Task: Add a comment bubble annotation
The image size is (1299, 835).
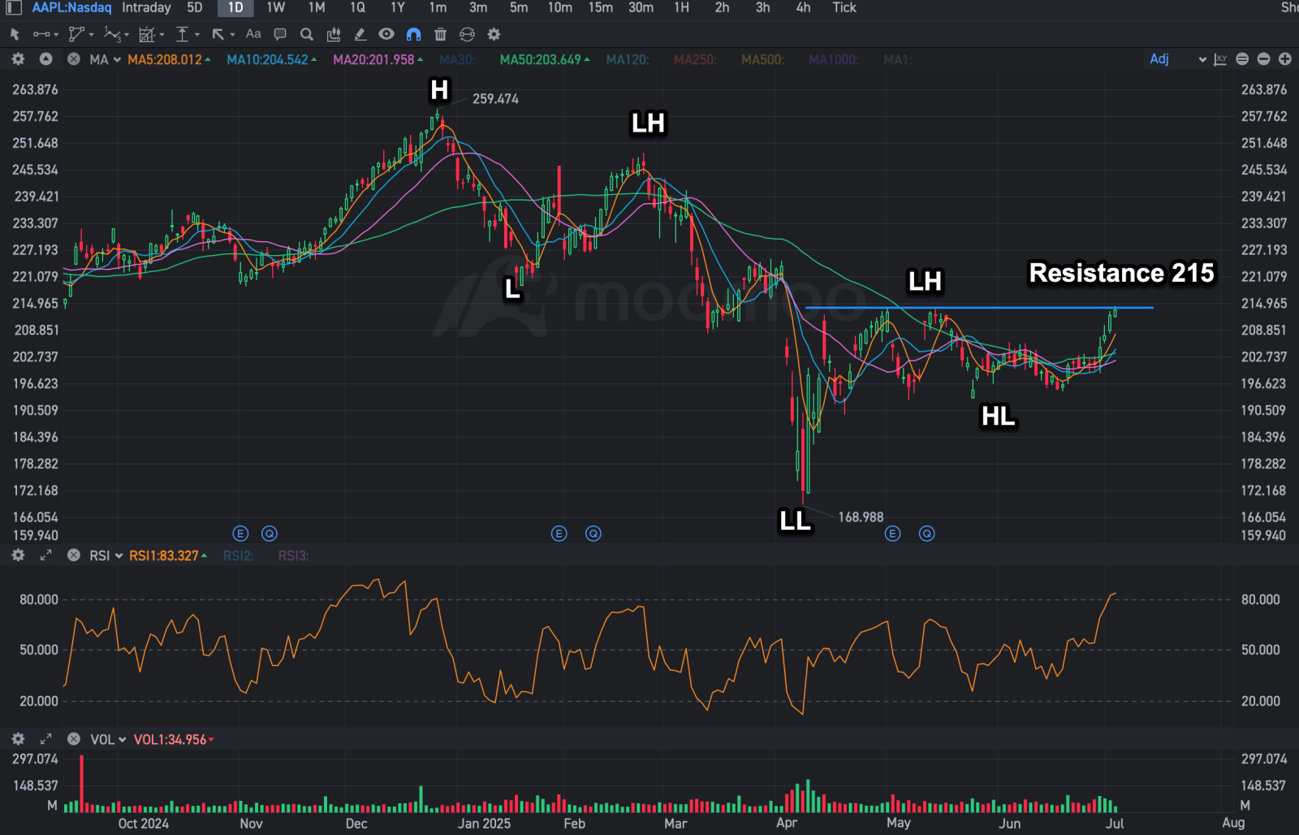Action: (280, 34)
